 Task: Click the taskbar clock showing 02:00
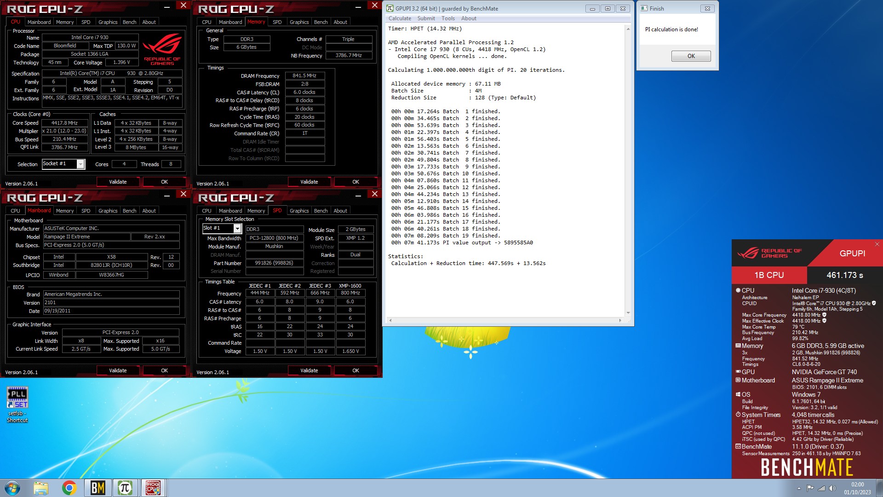tap(857, 488)
